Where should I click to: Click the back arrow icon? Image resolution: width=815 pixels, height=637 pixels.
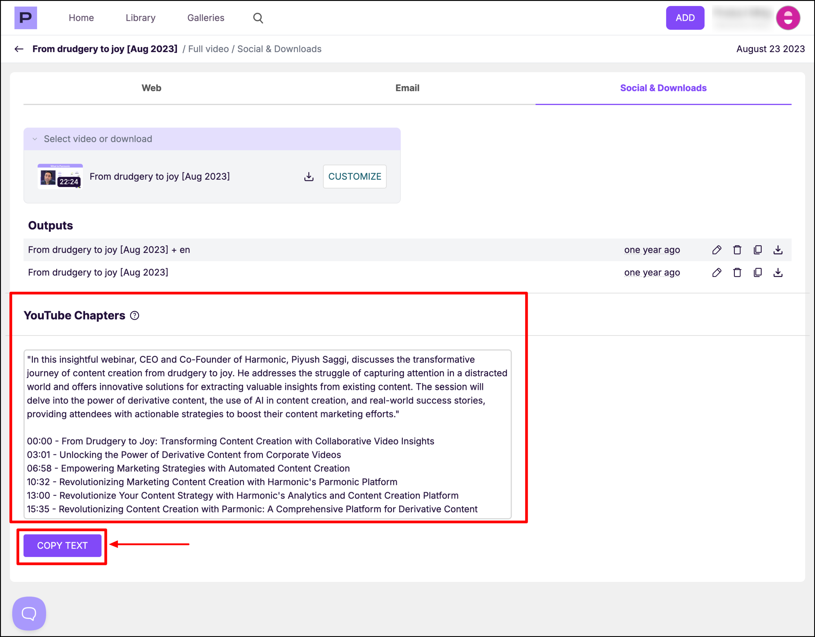pos(19,49)
